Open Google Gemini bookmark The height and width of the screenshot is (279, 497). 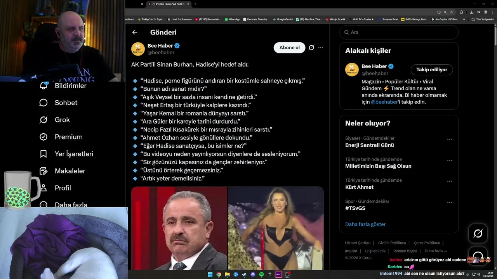coord(283,19)
